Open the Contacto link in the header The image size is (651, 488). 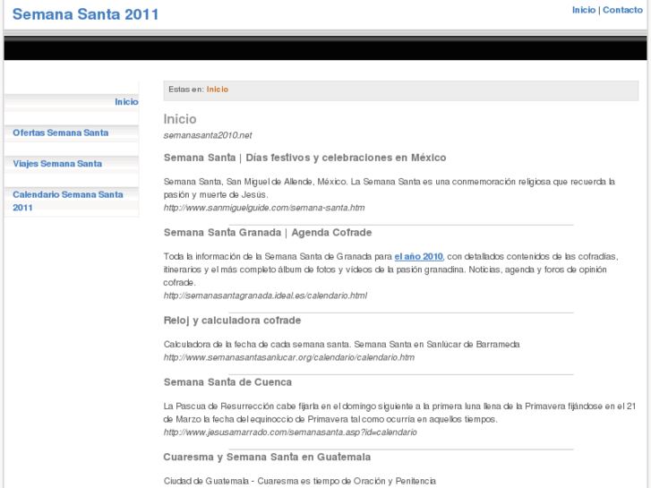click(622, 10)
